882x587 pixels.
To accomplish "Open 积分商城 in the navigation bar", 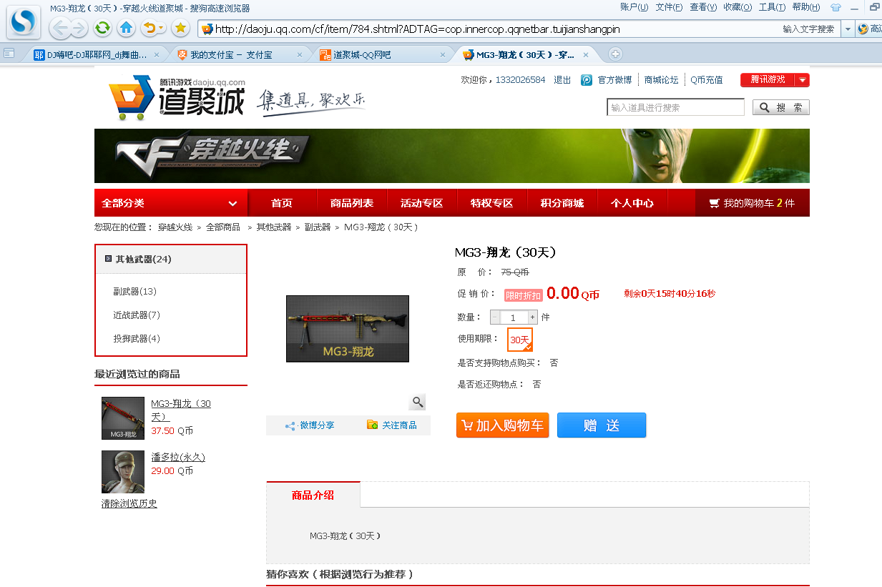I will (562, 203).
